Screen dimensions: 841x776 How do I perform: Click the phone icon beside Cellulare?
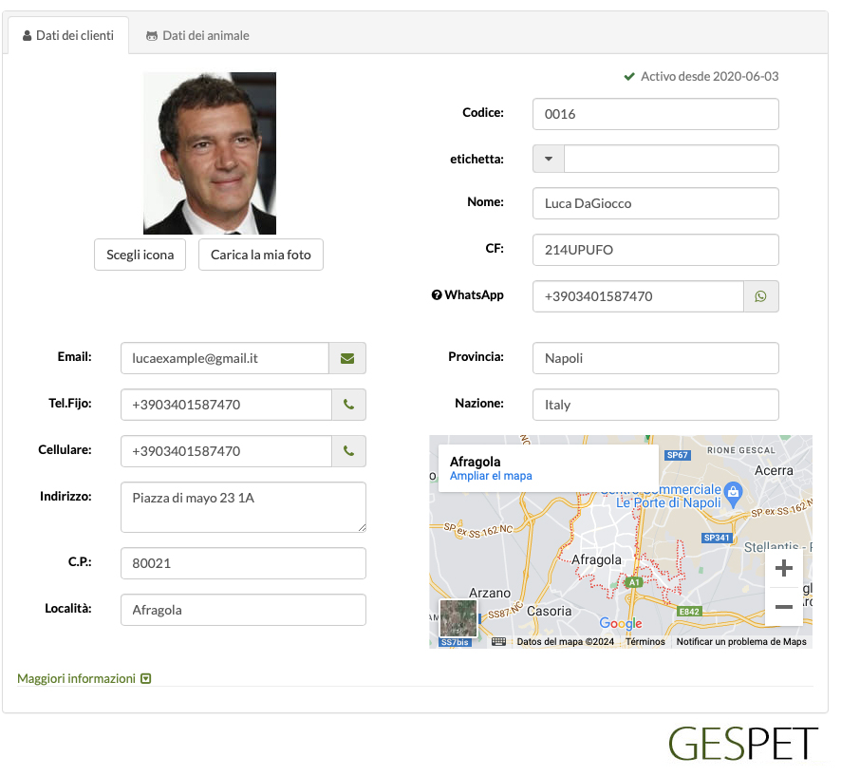coord(347,451)
